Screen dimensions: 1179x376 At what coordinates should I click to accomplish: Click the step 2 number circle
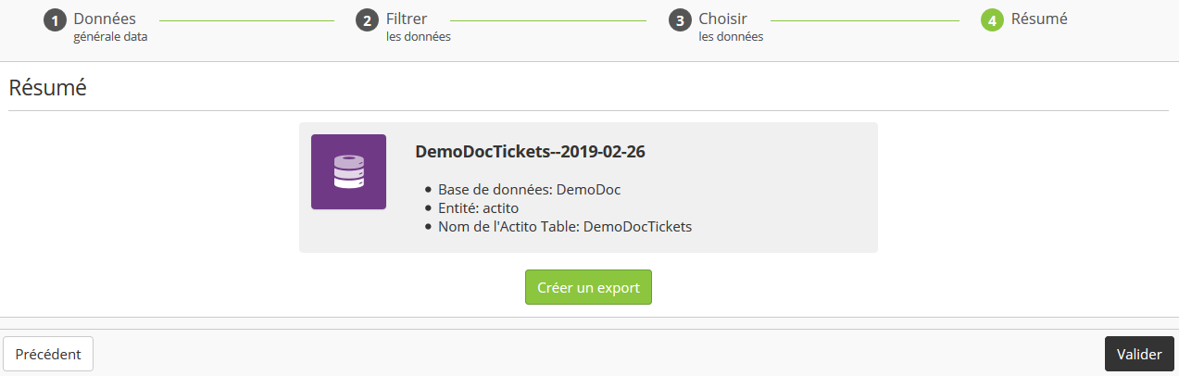[x=367, y=20]
